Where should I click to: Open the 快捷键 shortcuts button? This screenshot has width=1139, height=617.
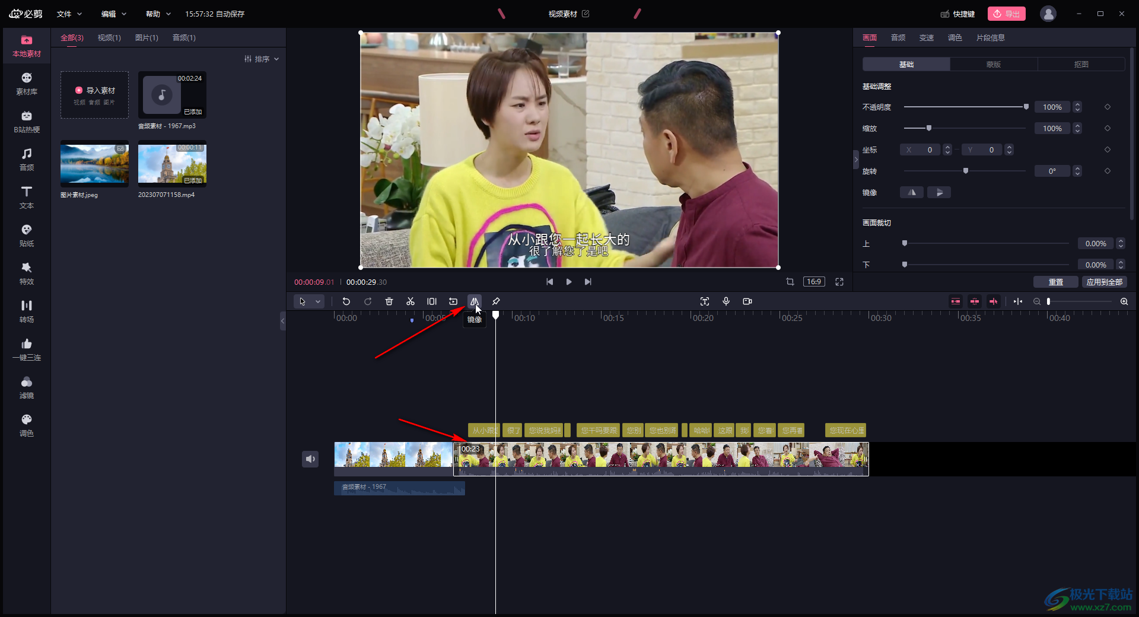click(958, 14)
